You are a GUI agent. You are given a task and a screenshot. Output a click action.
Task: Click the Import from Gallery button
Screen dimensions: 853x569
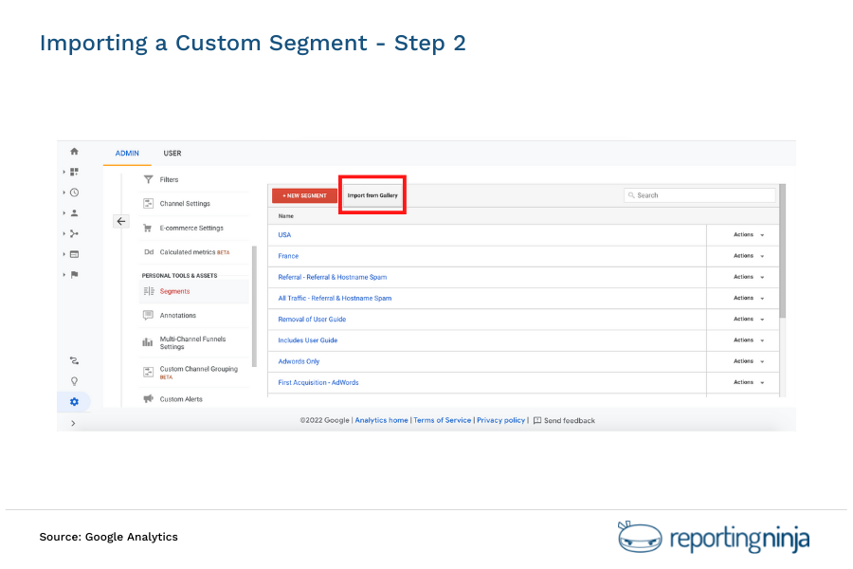click(372, 194)
